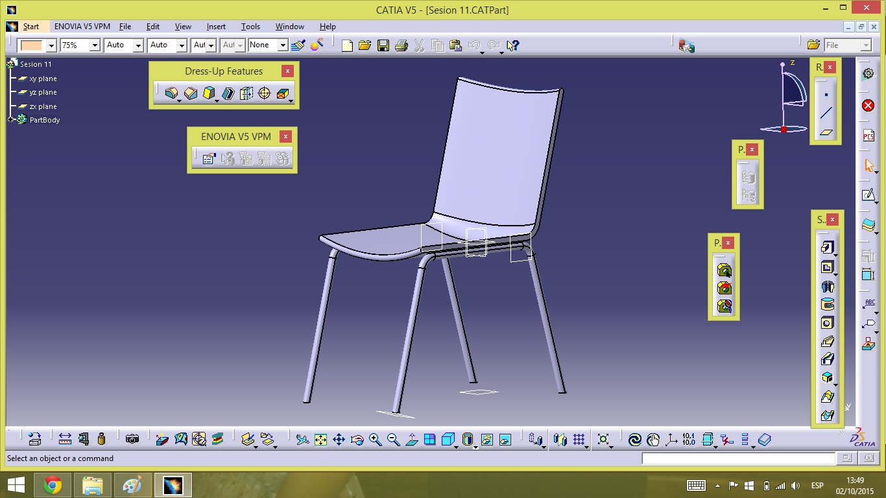Select the xy plane in the tree

[x=43, y=78]
